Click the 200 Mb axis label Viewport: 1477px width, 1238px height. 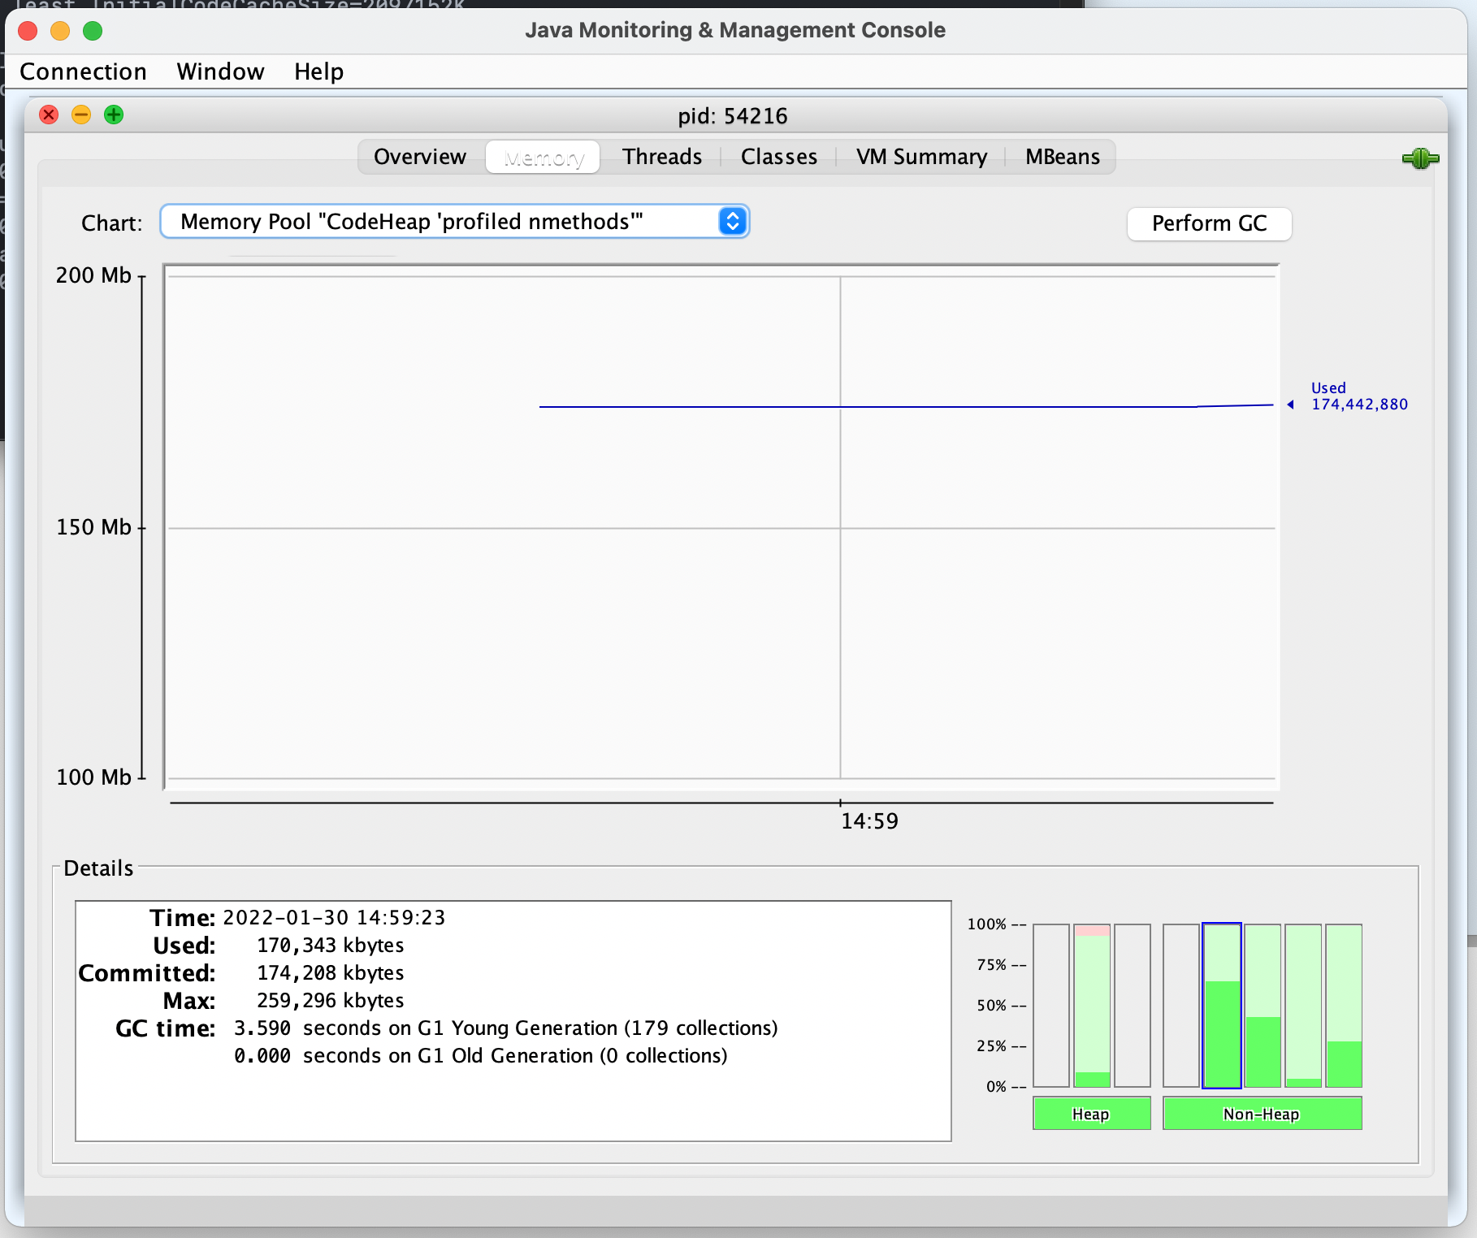pyautogui.click(x=93, y=275)
